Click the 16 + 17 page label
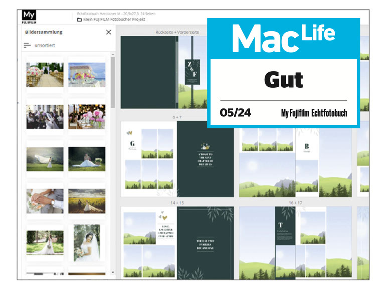The width and height of the screenshot is (386, 290). [x=295, y=203]
